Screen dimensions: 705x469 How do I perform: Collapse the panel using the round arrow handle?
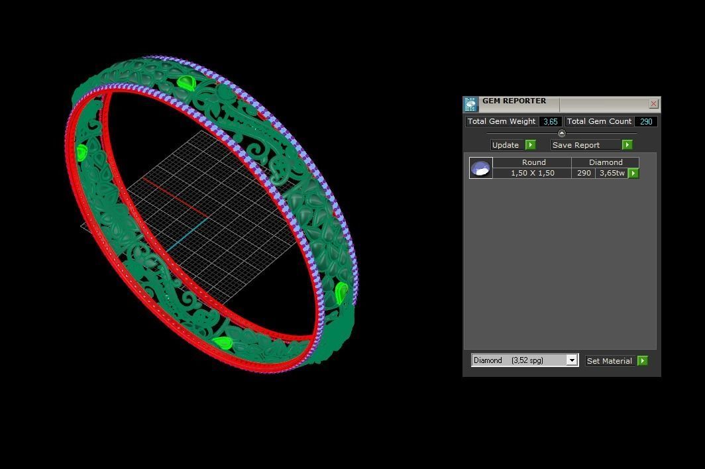562,133
